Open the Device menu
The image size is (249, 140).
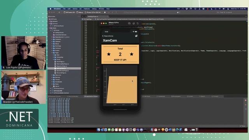tap(75, 9)
